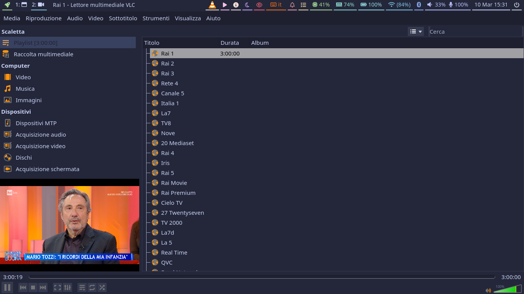Image resolution: width=524 pixels, height=294 pixels.
Task: Open Acquisizione audio entry
Action: 68,134
